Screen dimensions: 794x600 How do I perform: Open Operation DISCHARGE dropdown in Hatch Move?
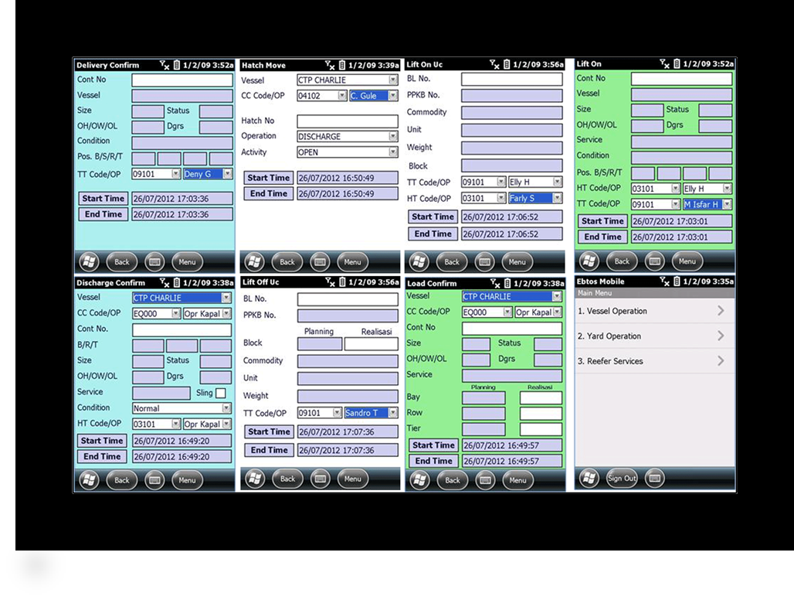(x=393, y=136)
